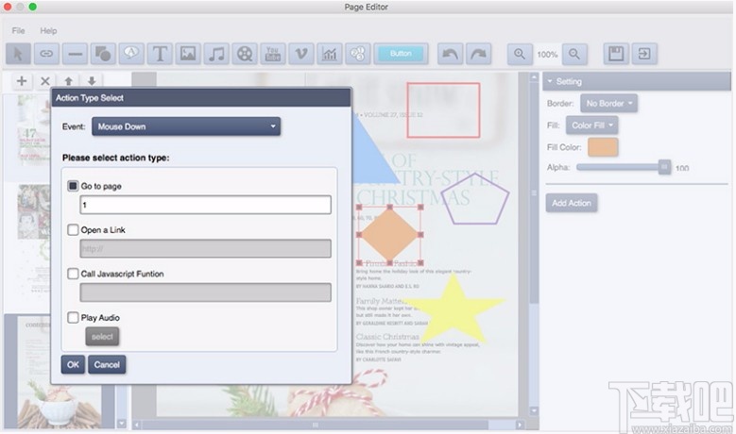The height and width of the screenshot is (434, 736).
Task: Insert a chart element
Action: pos(330,54)
